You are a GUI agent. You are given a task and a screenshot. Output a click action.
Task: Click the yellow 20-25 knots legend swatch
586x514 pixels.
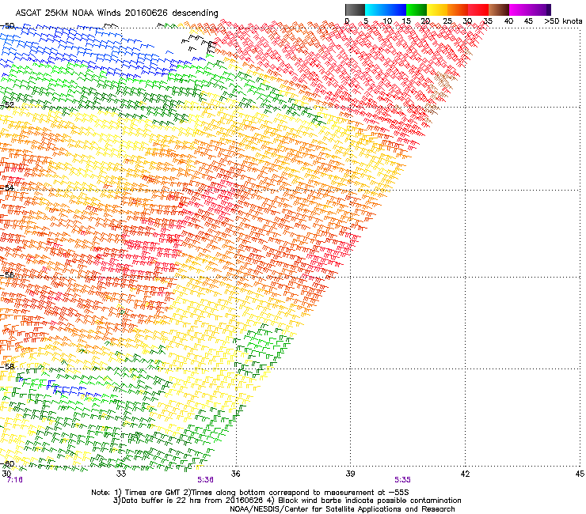coord(437,9)
